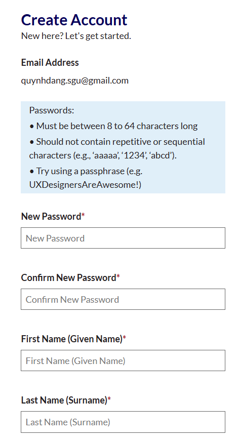
Task: Click the Create Account heading
Action: 74,20
